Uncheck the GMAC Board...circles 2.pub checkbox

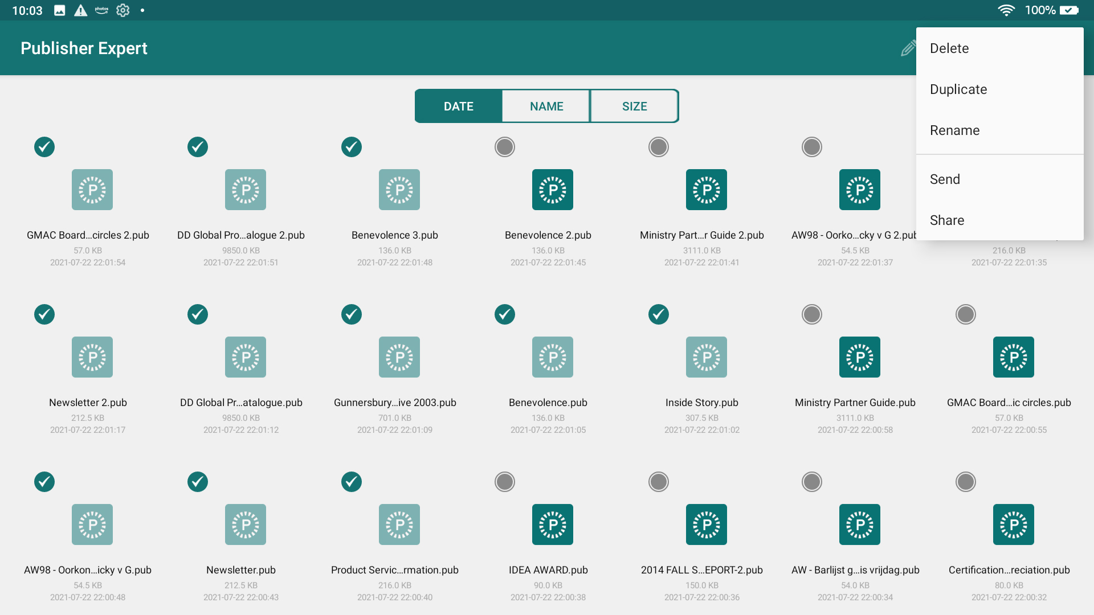pos(44,147)
